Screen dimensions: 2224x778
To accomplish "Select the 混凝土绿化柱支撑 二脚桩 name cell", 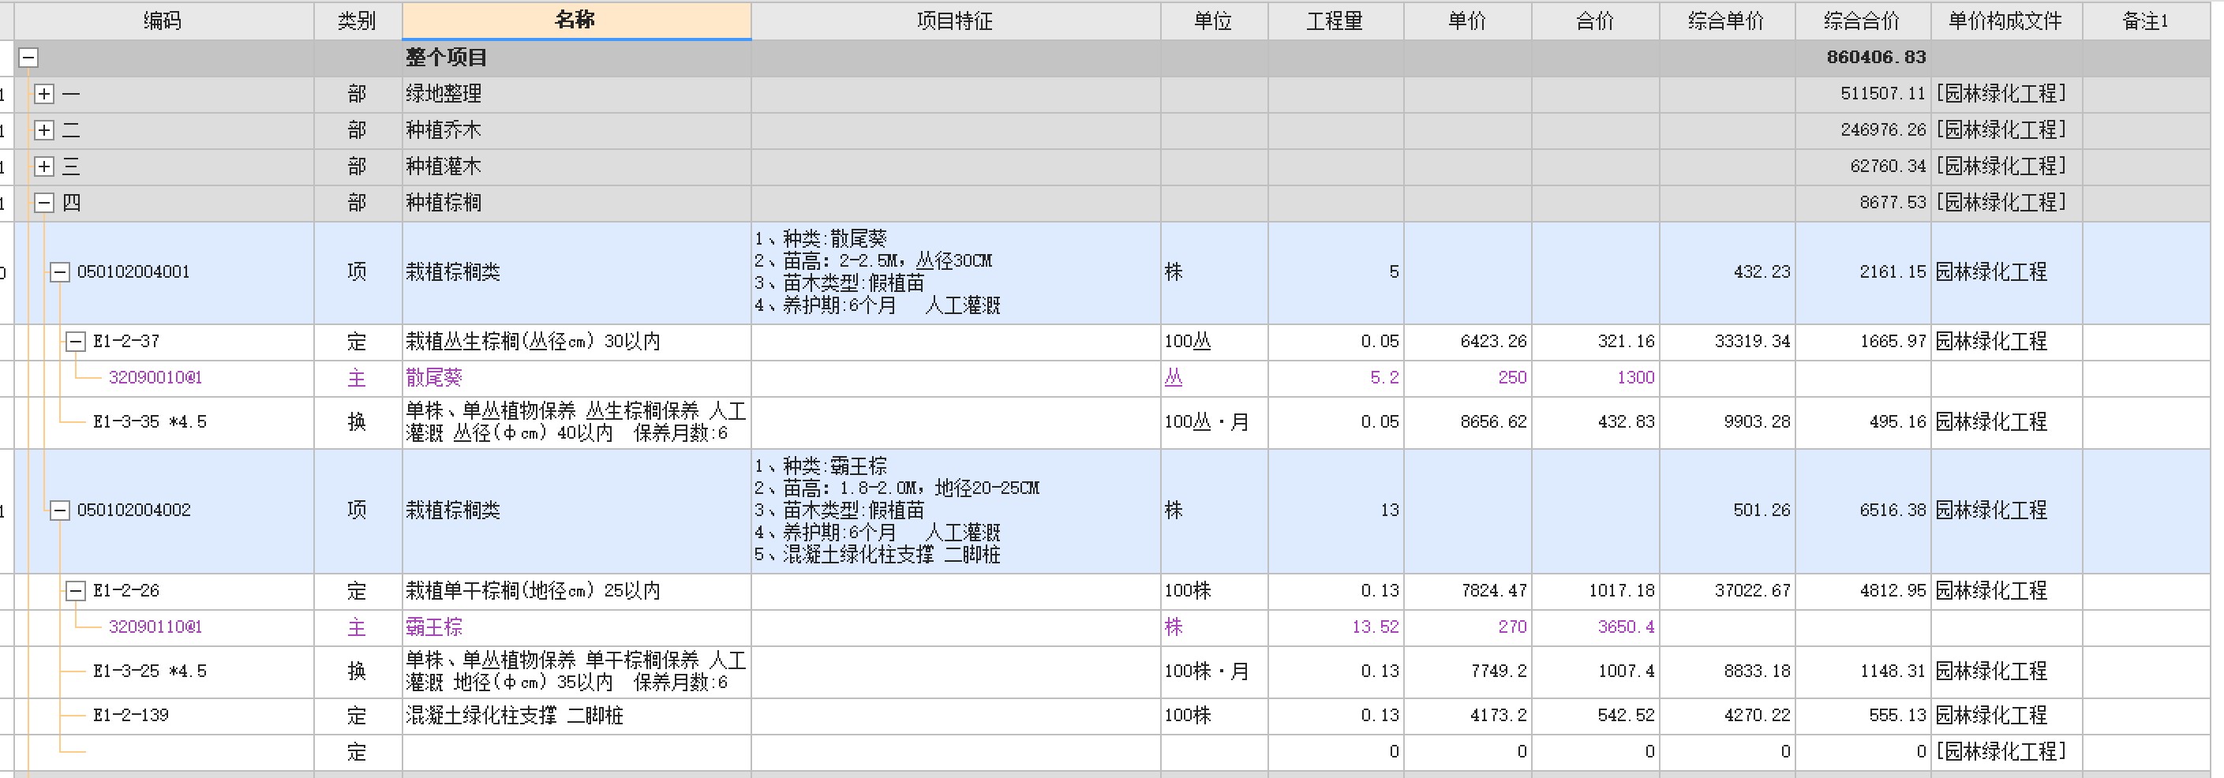I will pos(515,716).
